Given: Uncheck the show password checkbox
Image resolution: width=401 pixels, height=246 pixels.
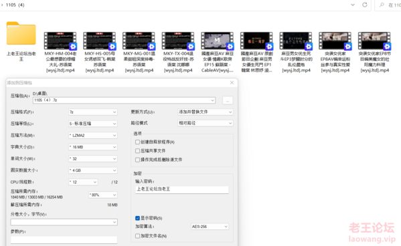Looking at the screenshot, I should coord(137,218).
